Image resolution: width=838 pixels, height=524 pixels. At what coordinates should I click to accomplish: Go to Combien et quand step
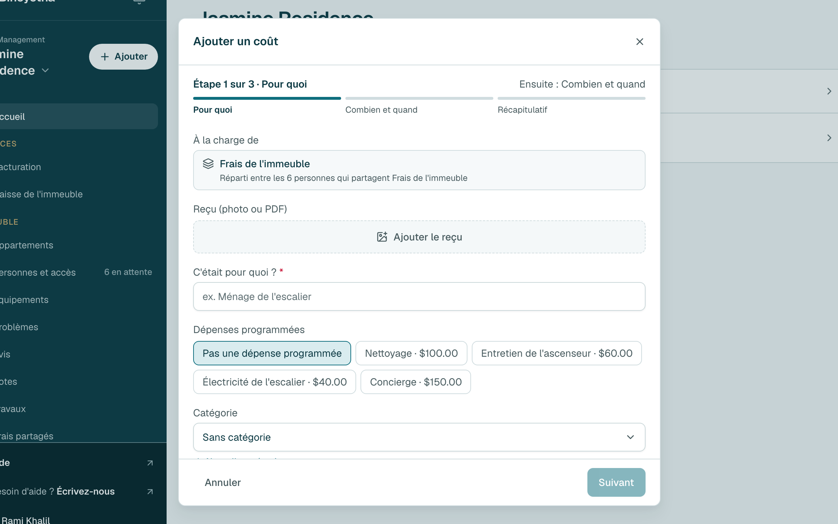(x=381, y=110)
